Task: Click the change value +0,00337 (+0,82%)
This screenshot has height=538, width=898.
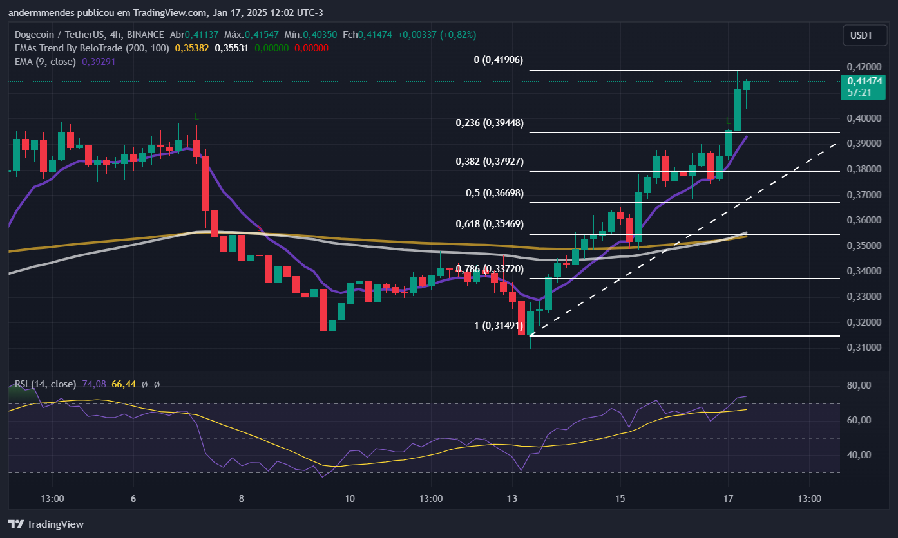Action: pyautogui.click(x=437, y=35)
